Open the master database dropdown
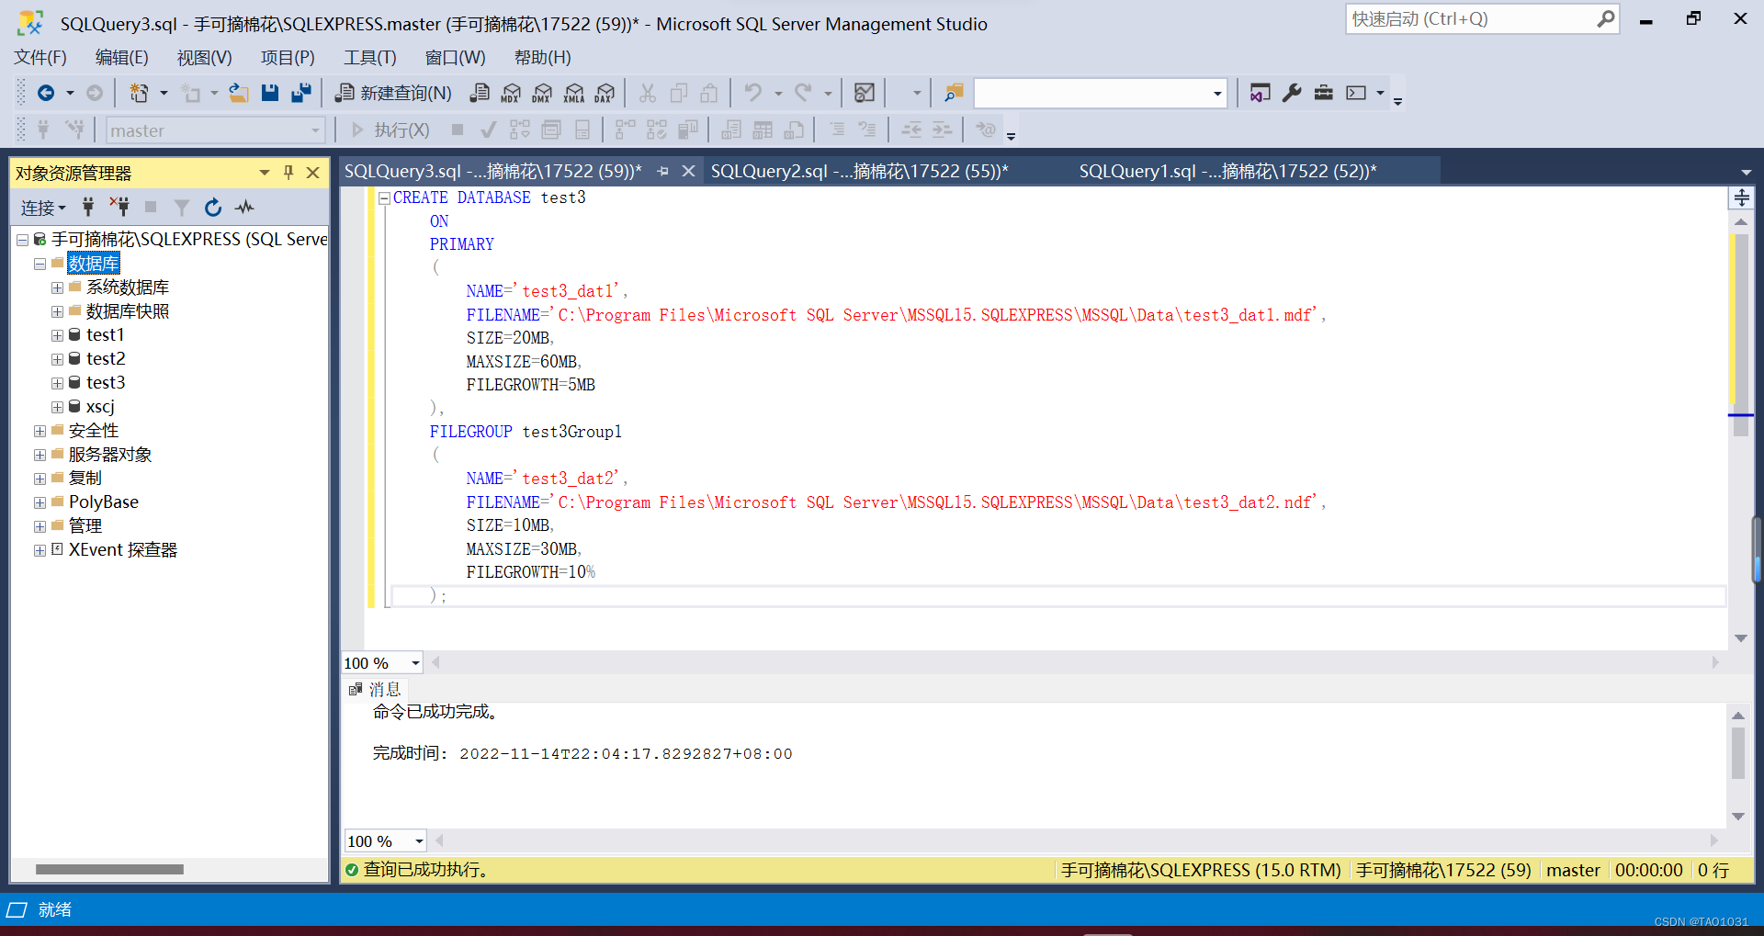 (315, 130)
